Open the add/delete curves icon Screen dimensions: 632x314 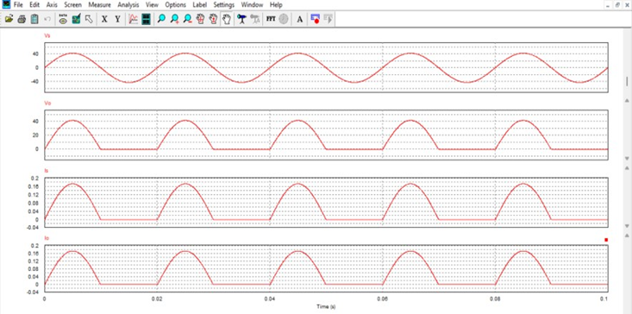[x=76, y=18]
